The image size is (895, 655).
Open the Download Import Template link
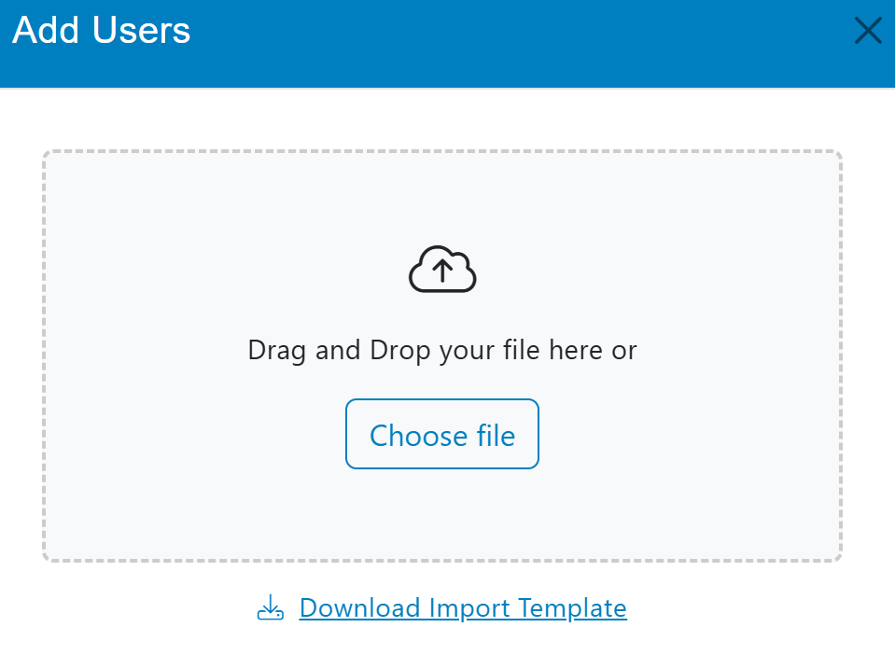(x=463, y=608)
